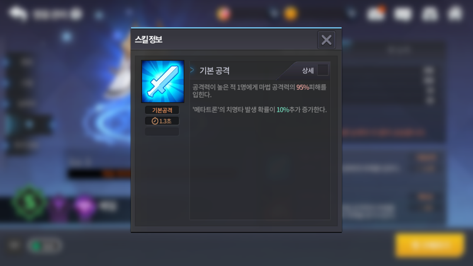473x266 pixels.
Task: Open the blurred icon with the orange notification dot
Action: [x=376, y=13]
